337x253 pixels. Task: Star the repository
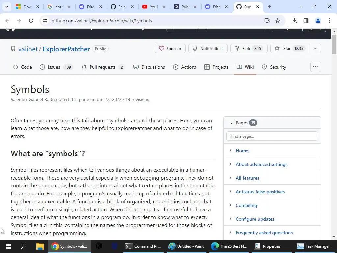[x=290, y=49]
